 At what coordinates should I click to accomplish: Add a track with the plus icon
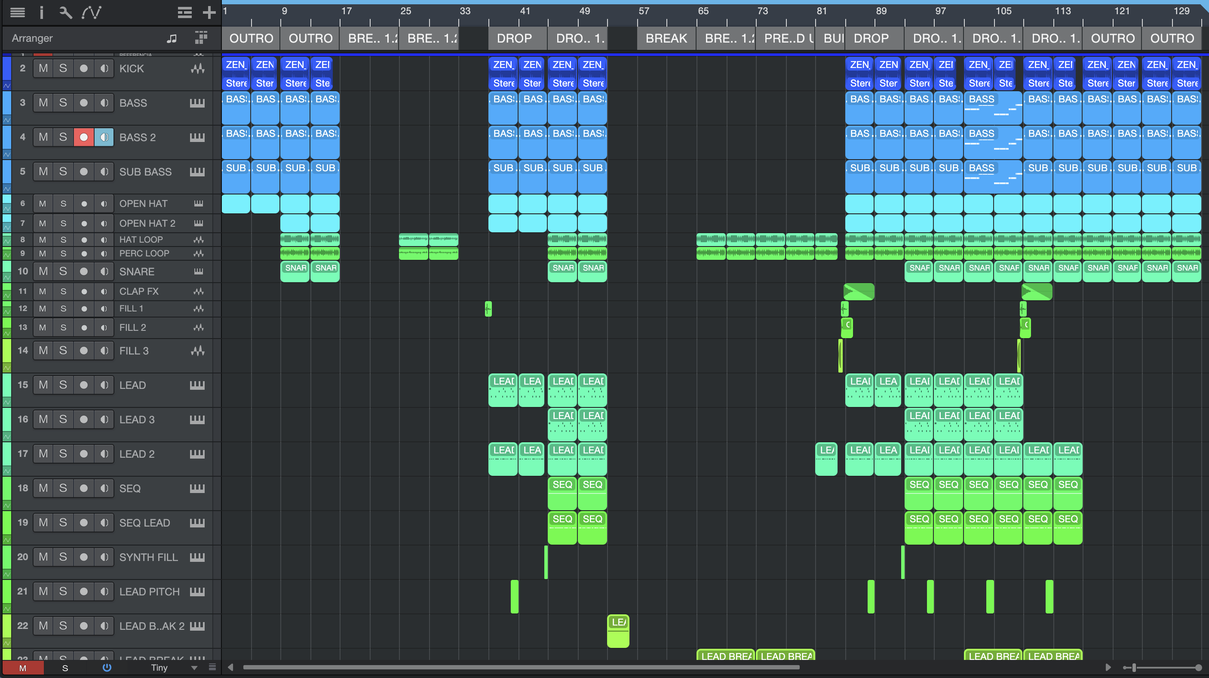[209, 12]
